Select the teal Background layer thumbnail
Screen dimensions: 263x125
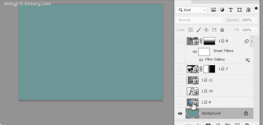(193, 113)
